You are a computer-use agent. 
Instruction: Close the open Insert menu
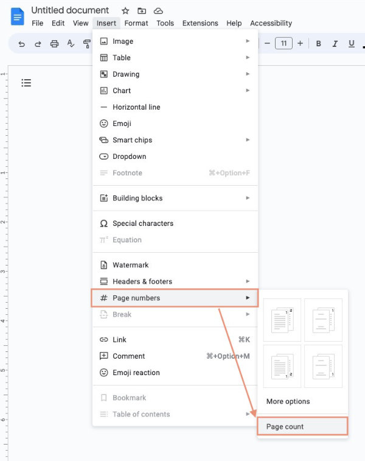(106, 23)
